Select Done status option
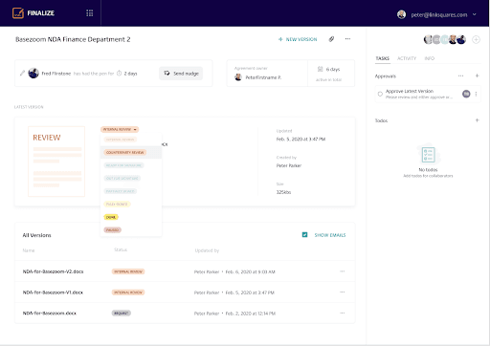 (111, 217)
